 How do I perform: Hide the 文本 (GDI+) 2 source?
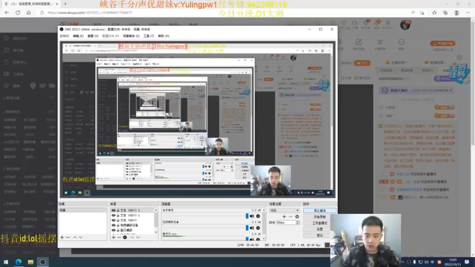[x=113, y=215]
